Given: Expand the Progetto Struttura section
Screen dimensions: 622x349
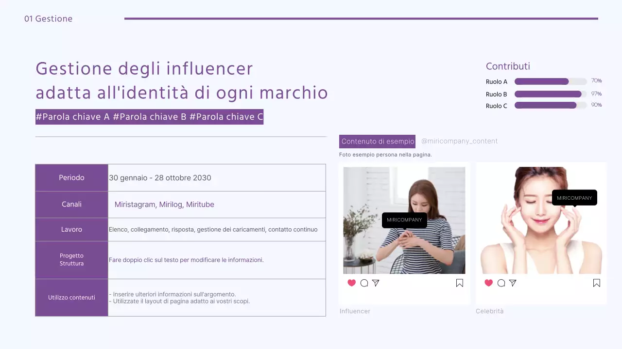Looking at the screenshot, I should click(71, 259).
